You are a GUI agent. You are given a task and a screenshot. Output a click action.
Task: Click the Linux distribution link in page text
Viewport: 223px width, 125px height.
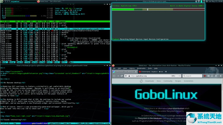tap(176, 108)
